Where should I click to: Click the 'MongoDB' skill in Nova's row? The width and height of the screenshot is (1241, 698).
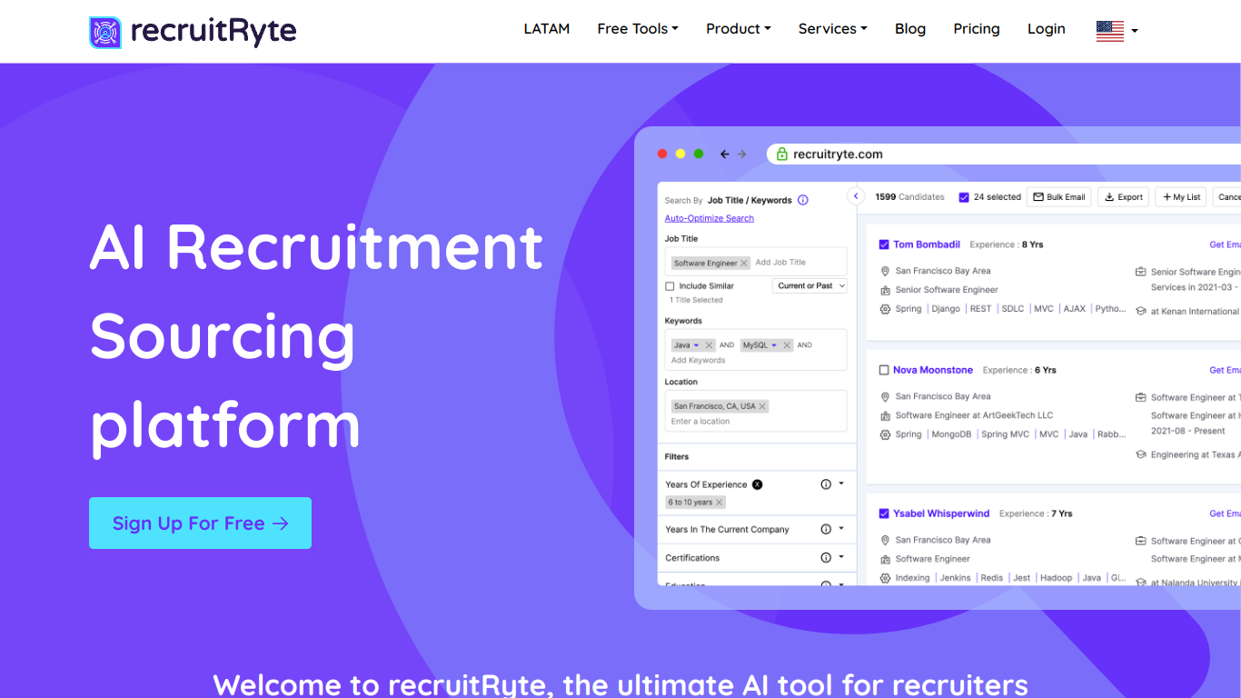point(951,434)
